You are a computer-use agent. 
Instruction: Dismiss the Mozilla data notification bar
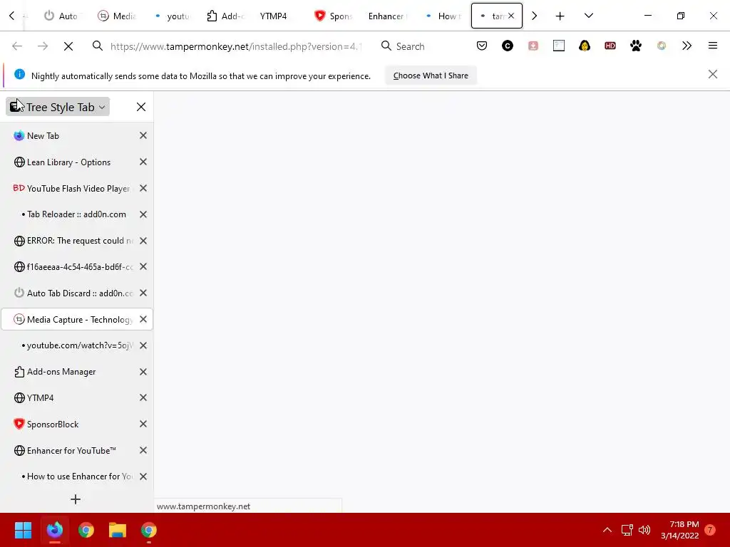[x=712, y=74]
